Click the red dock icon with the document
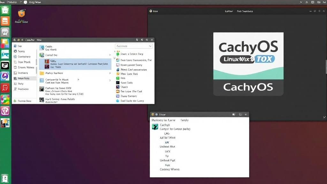 pos(4,87)
